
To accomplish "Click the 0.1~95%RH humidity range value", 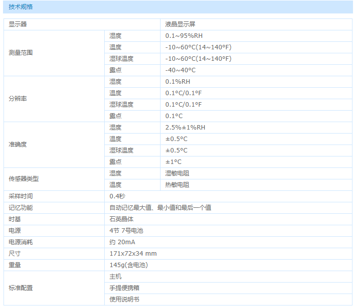I will pyautogui.click(x=184, y=36).
